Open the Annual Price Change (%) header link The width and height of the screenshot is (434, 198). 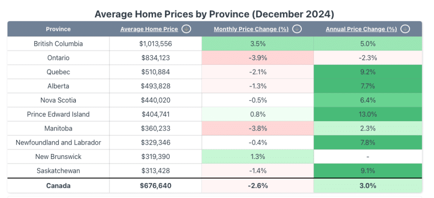click(361, 29)
